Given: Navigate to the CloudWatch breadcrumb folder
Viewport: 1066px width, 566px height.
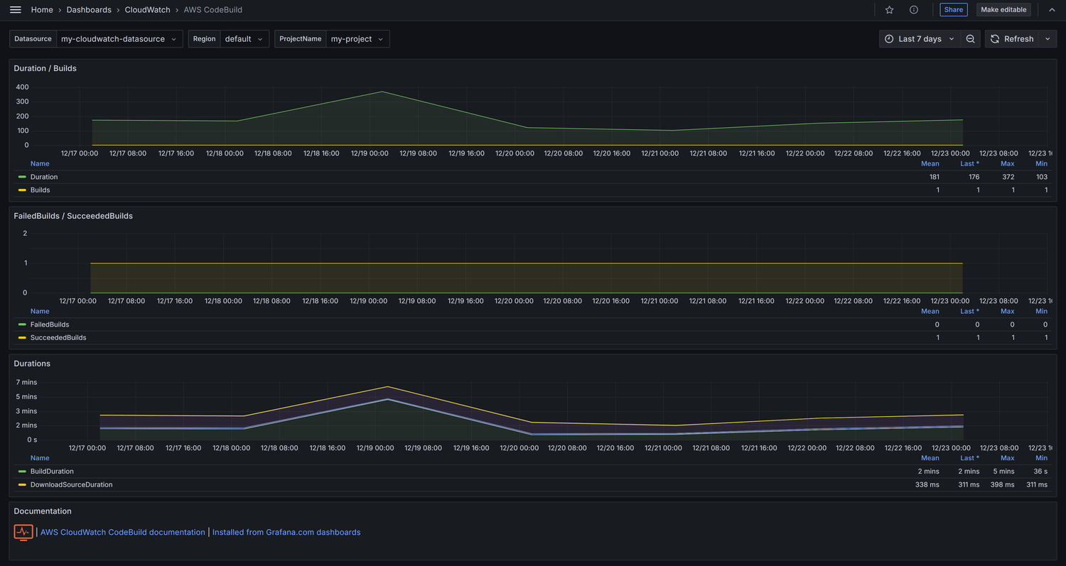Looking at the screenshot, I should click(x=147, y=10).
